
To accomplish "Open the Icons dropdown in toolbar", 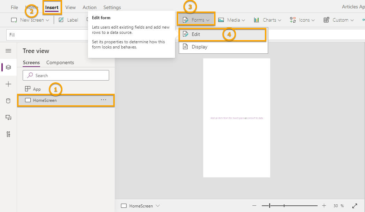I will click(x=302, y=20).
